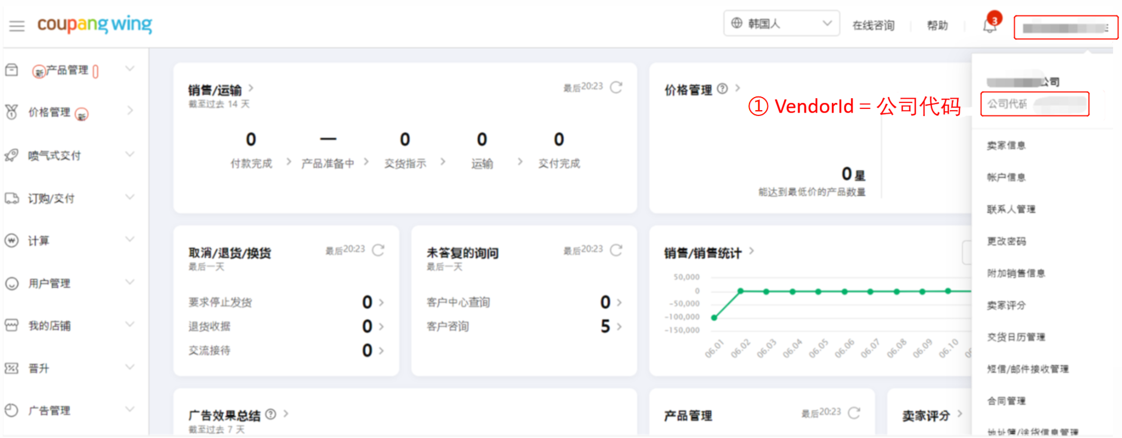Open the 韩国人 language dropdown
1122x438 pixels.
[x=781, y=24]
